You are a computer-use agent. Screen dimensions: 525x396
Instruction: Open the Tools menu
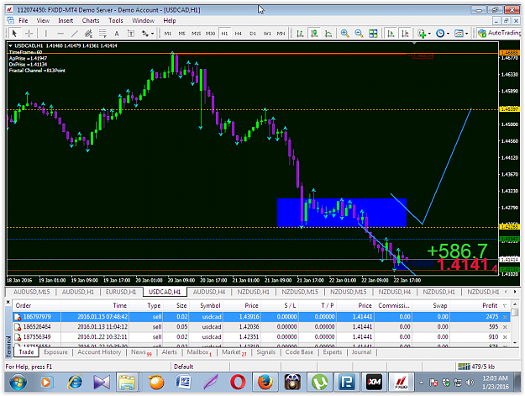[116, 20]
